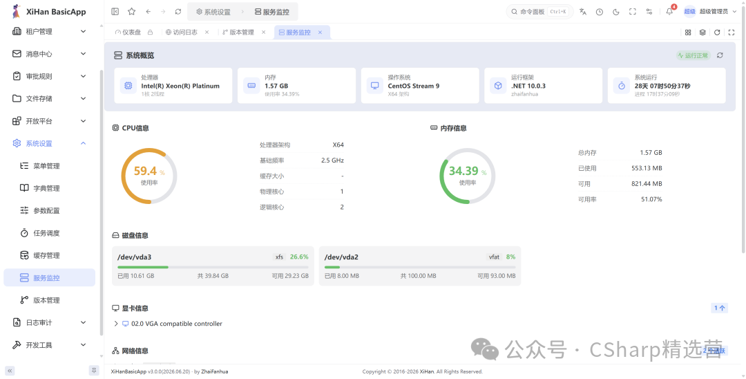Open the language translate icon

click(583, 12)
